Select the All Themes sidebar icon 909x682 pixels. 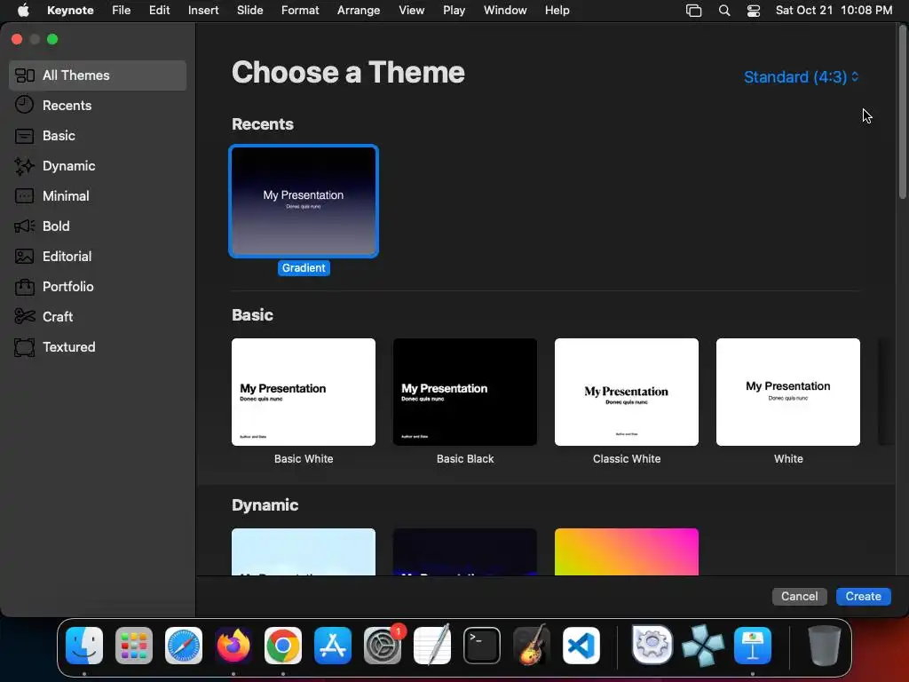click(24, 75)
